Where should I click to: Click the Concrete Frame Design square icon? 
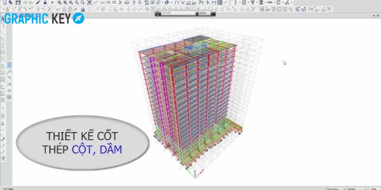pyautogui.click(x=244, y=3)
